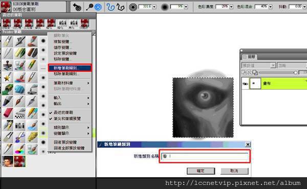Open the 預設值 composite method dropdown
The width and height of the screenshot is (307, 189).
click(258, 65)
